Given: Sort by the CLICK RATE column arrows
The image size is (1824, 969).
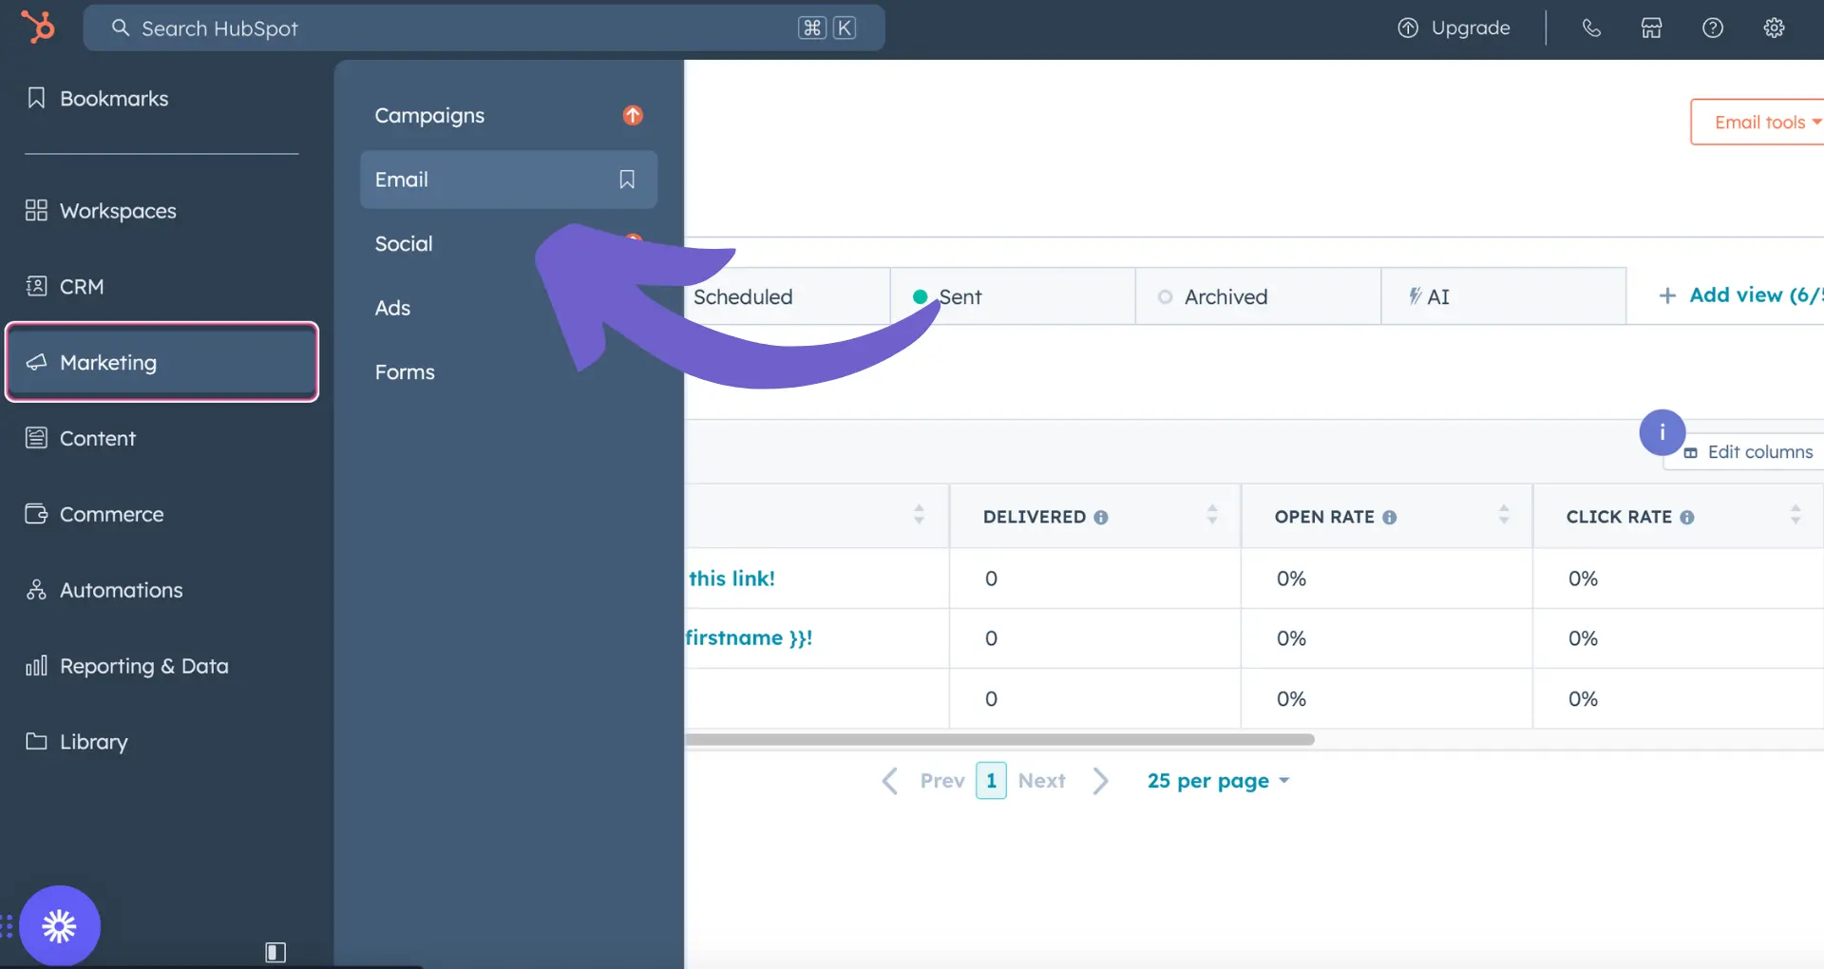Looking at the screenshot, I should [x=1795, y=515].
